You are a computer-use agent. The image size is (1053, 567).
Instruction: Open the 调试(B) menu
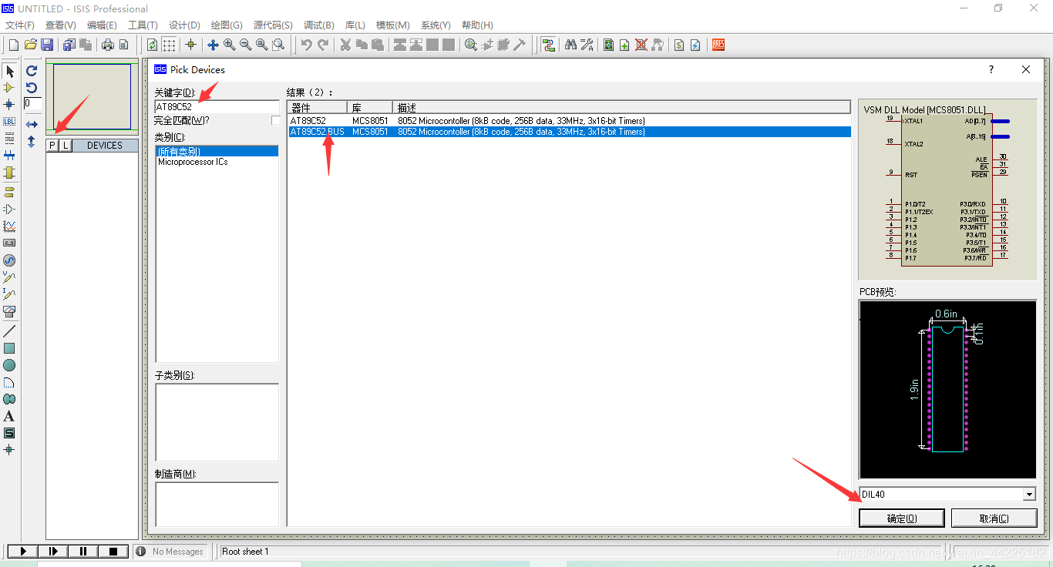pyautogui.click(x=319, y=25)
